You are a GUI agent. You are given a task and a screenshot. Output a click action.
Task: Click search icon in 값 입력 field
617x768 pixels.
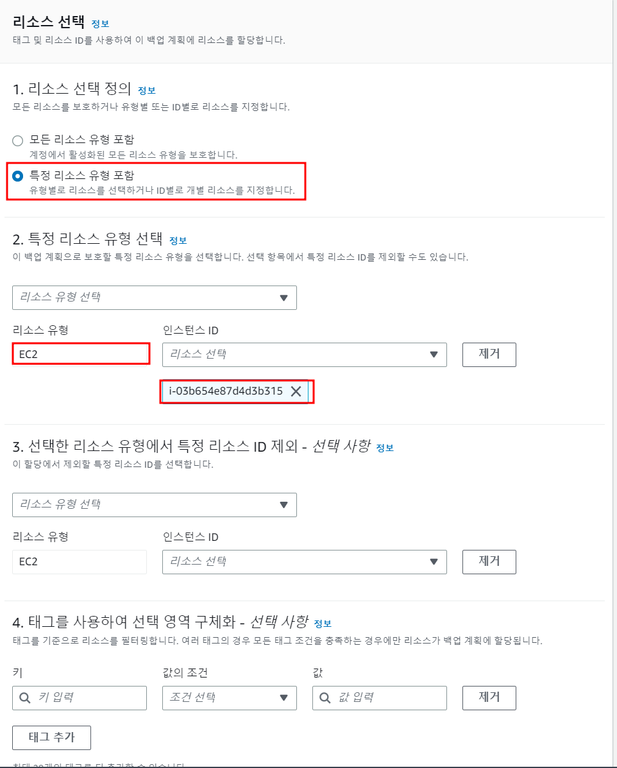click(325, 698)
